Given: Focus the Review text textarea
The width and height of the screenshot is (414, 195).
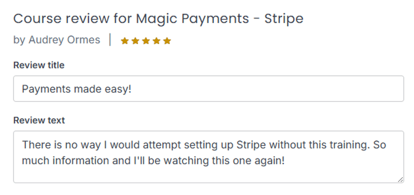Looking at the screenshot, I should click(209, 157).
